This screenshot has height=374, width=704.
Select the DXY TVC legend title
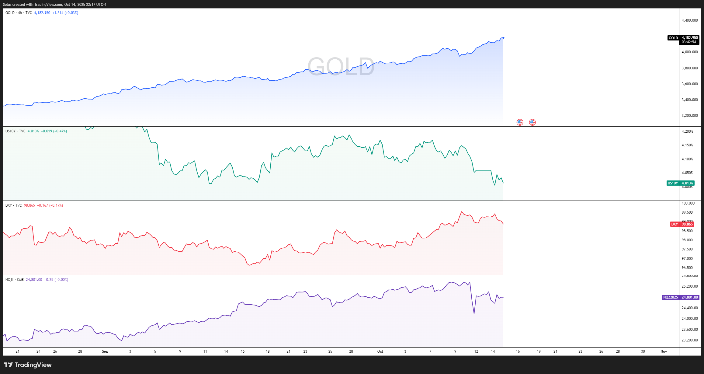[13, 205]
